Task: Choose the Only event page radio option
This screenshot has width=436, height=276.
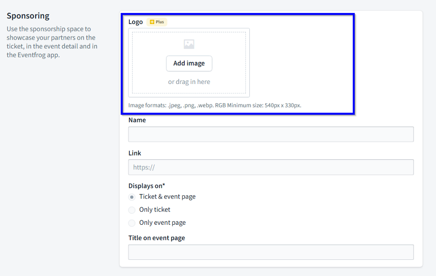Action: [x=132, y=223]
